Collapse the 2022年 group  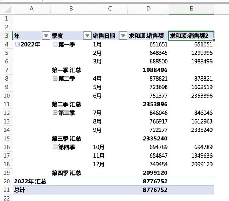point(17,44)
